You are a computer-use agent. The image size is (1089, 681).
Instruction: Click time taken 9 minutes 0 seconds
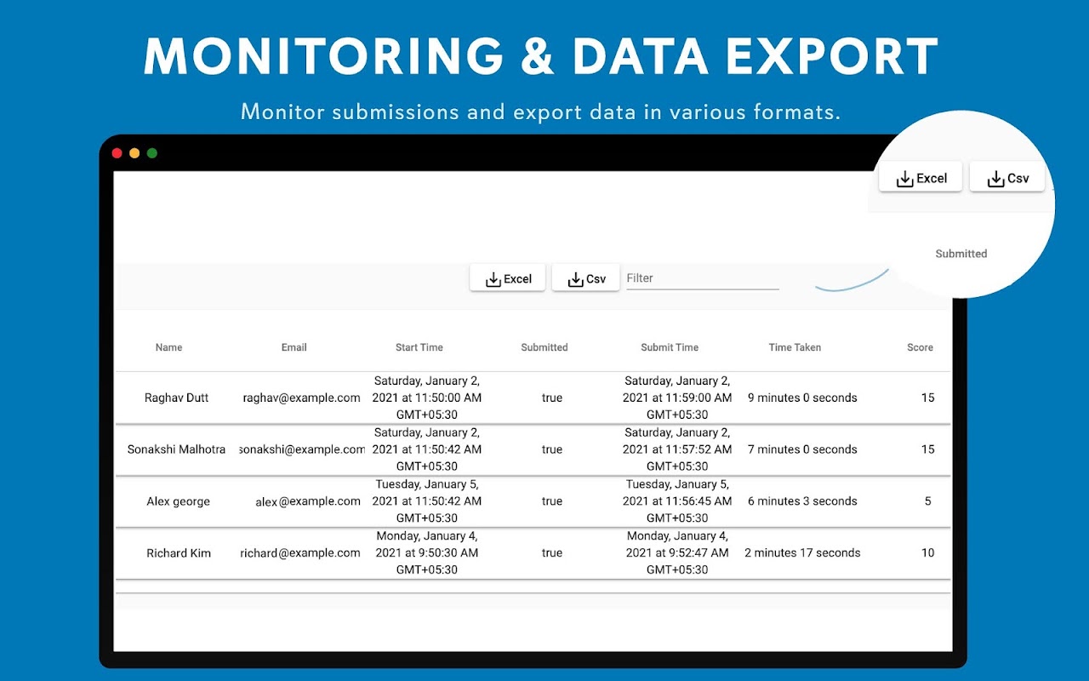point(802,398)
